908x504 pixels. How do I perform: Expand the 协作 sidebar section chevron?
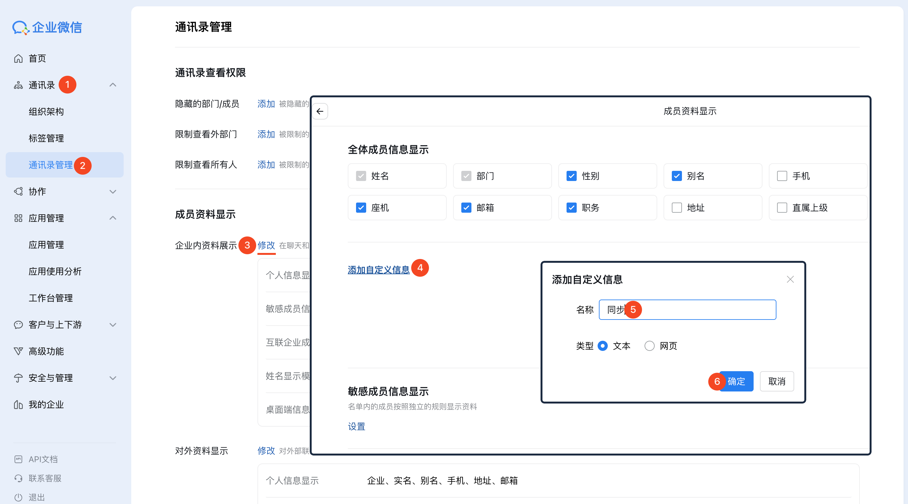tap(113, 191)
